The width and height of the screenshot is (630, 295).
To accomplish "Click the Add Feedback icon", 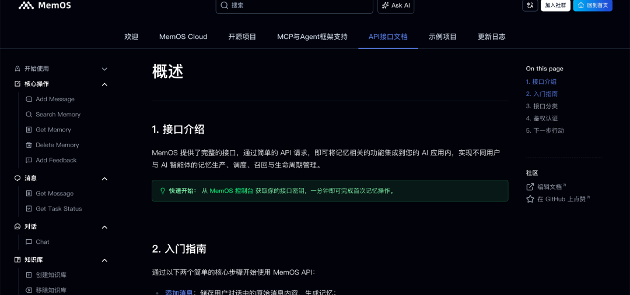I will coord(29,160).
